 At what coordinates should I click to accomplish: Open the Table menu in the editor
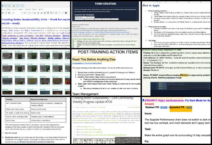(41, 9)
